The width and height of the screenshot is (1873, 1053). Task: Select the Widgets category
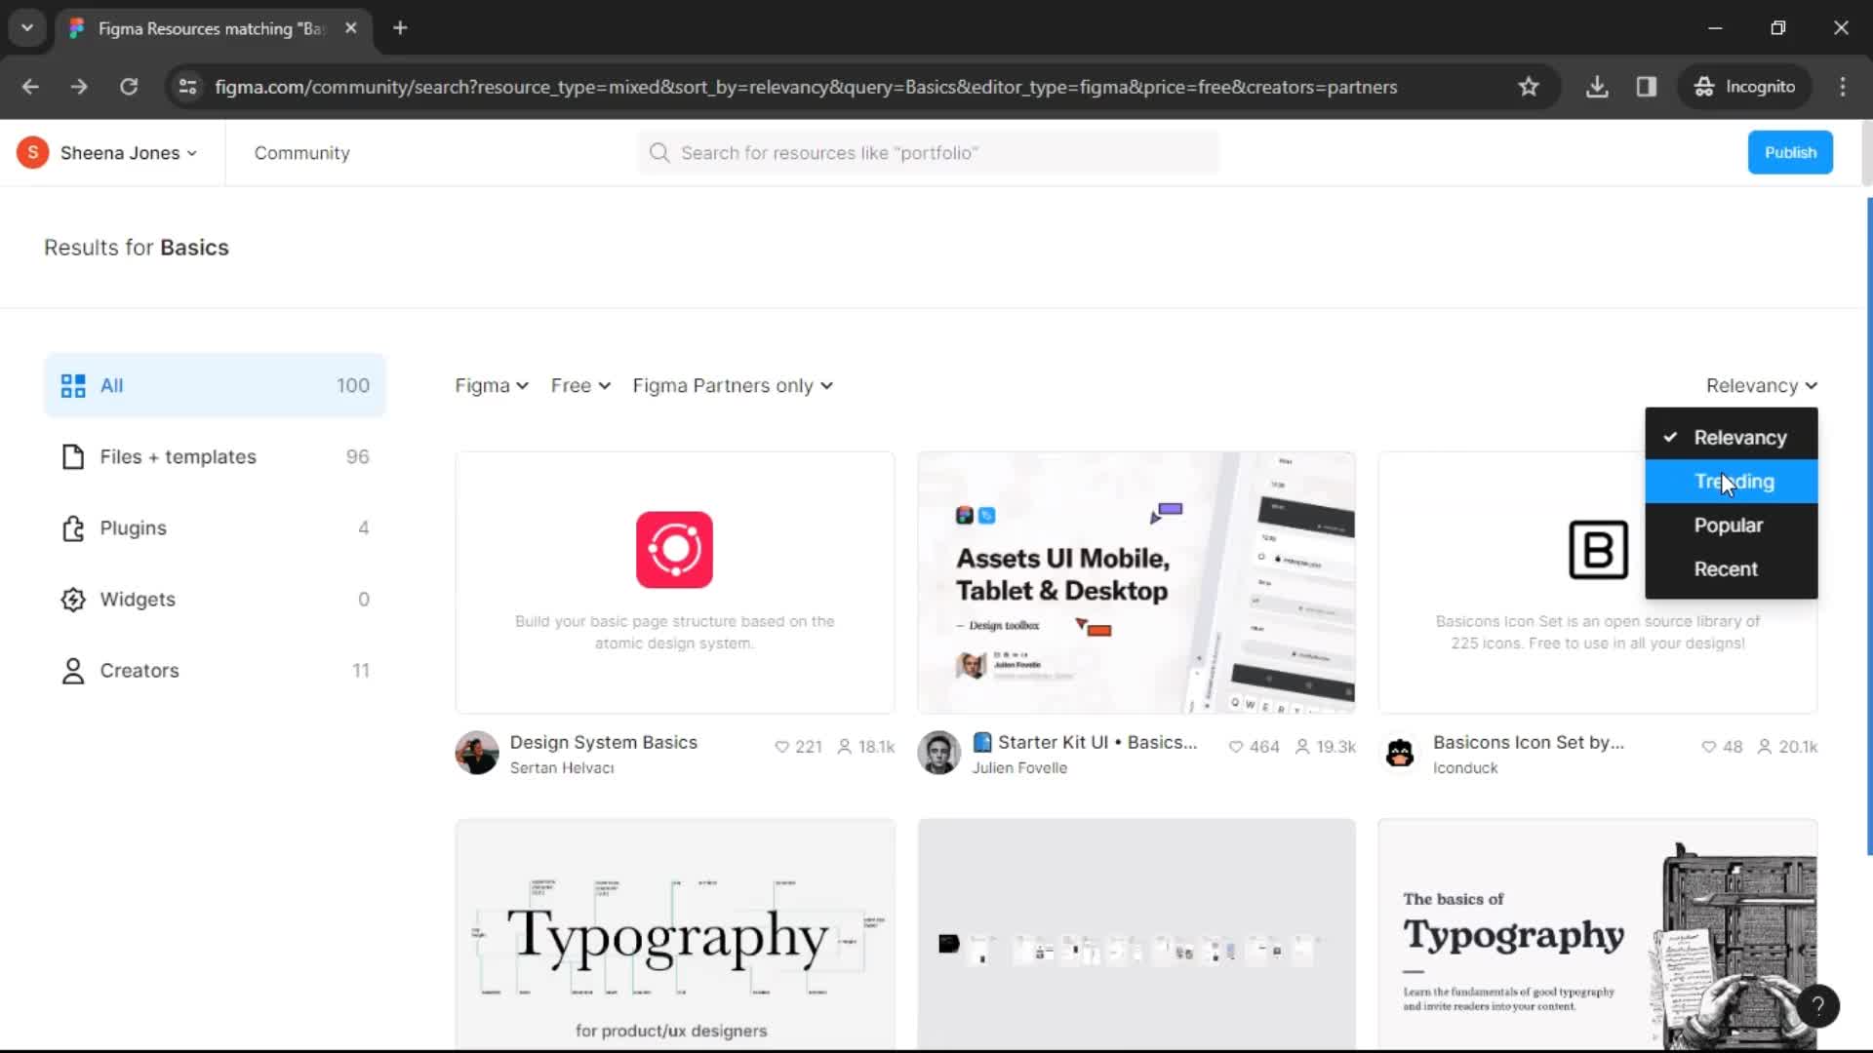(x=215, y=599)
